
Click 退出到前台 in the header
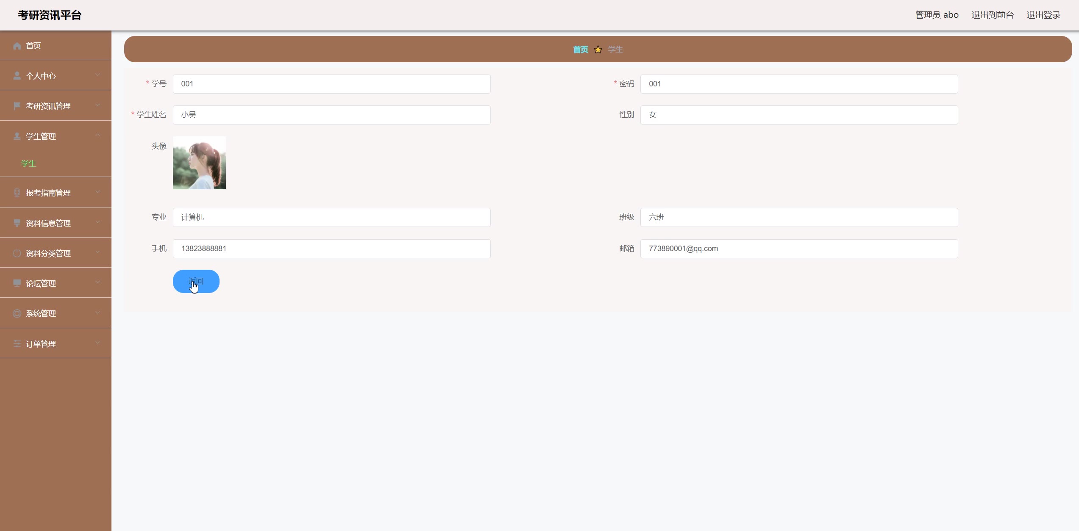pos(992,15)
